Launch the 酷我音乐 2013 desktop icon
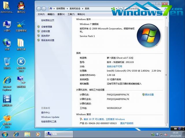The width and height of the screenshot is (185, 138). pyautogui.click(x=7, y=121)
